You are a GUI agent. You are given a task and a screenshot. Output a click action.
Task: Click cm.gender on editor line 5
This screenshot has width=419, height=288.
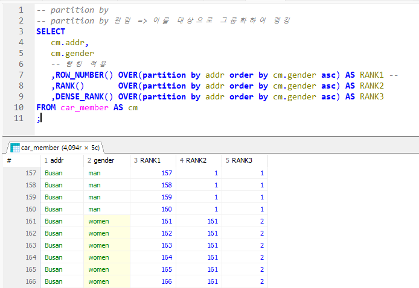point(72,54)
